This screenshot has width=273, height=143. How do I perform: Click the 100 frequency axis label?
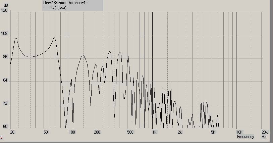tap(72, 132)
